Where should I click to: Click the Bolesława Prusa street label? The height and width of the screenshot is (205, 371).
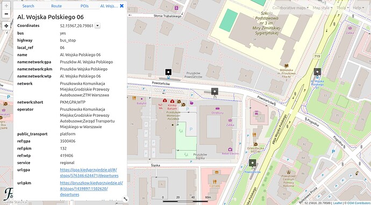click(308, 196)
